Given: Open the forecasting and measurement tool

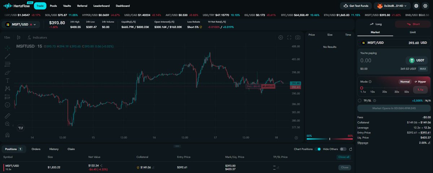Looking at the screenshot, I should tap(8, 97).
